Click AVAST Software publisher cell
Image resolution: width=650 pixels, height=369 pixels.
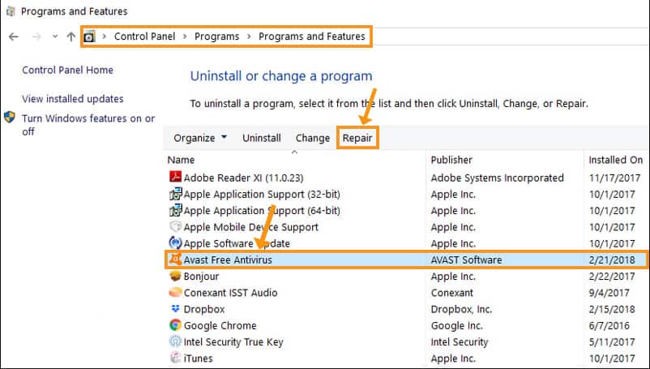click(x=466, y=260)
